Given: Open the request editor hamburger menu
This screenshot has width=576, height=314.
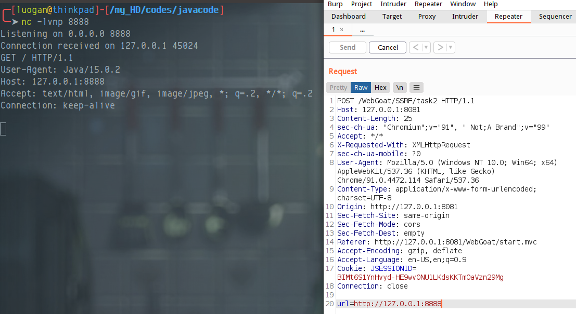Looking at the screenshot, I should (x=416, y=88).
